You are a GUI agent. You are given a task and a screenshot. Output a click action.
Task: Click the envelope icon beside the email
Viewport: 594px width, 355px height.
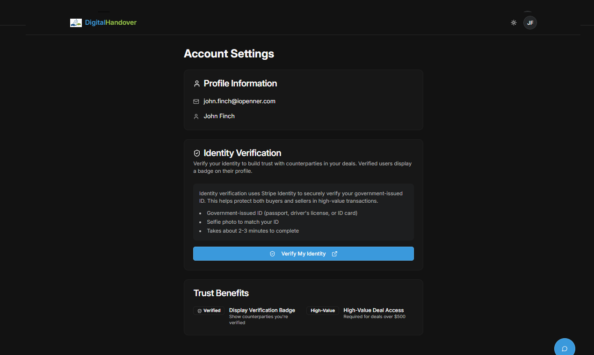[x=196, y=101]
